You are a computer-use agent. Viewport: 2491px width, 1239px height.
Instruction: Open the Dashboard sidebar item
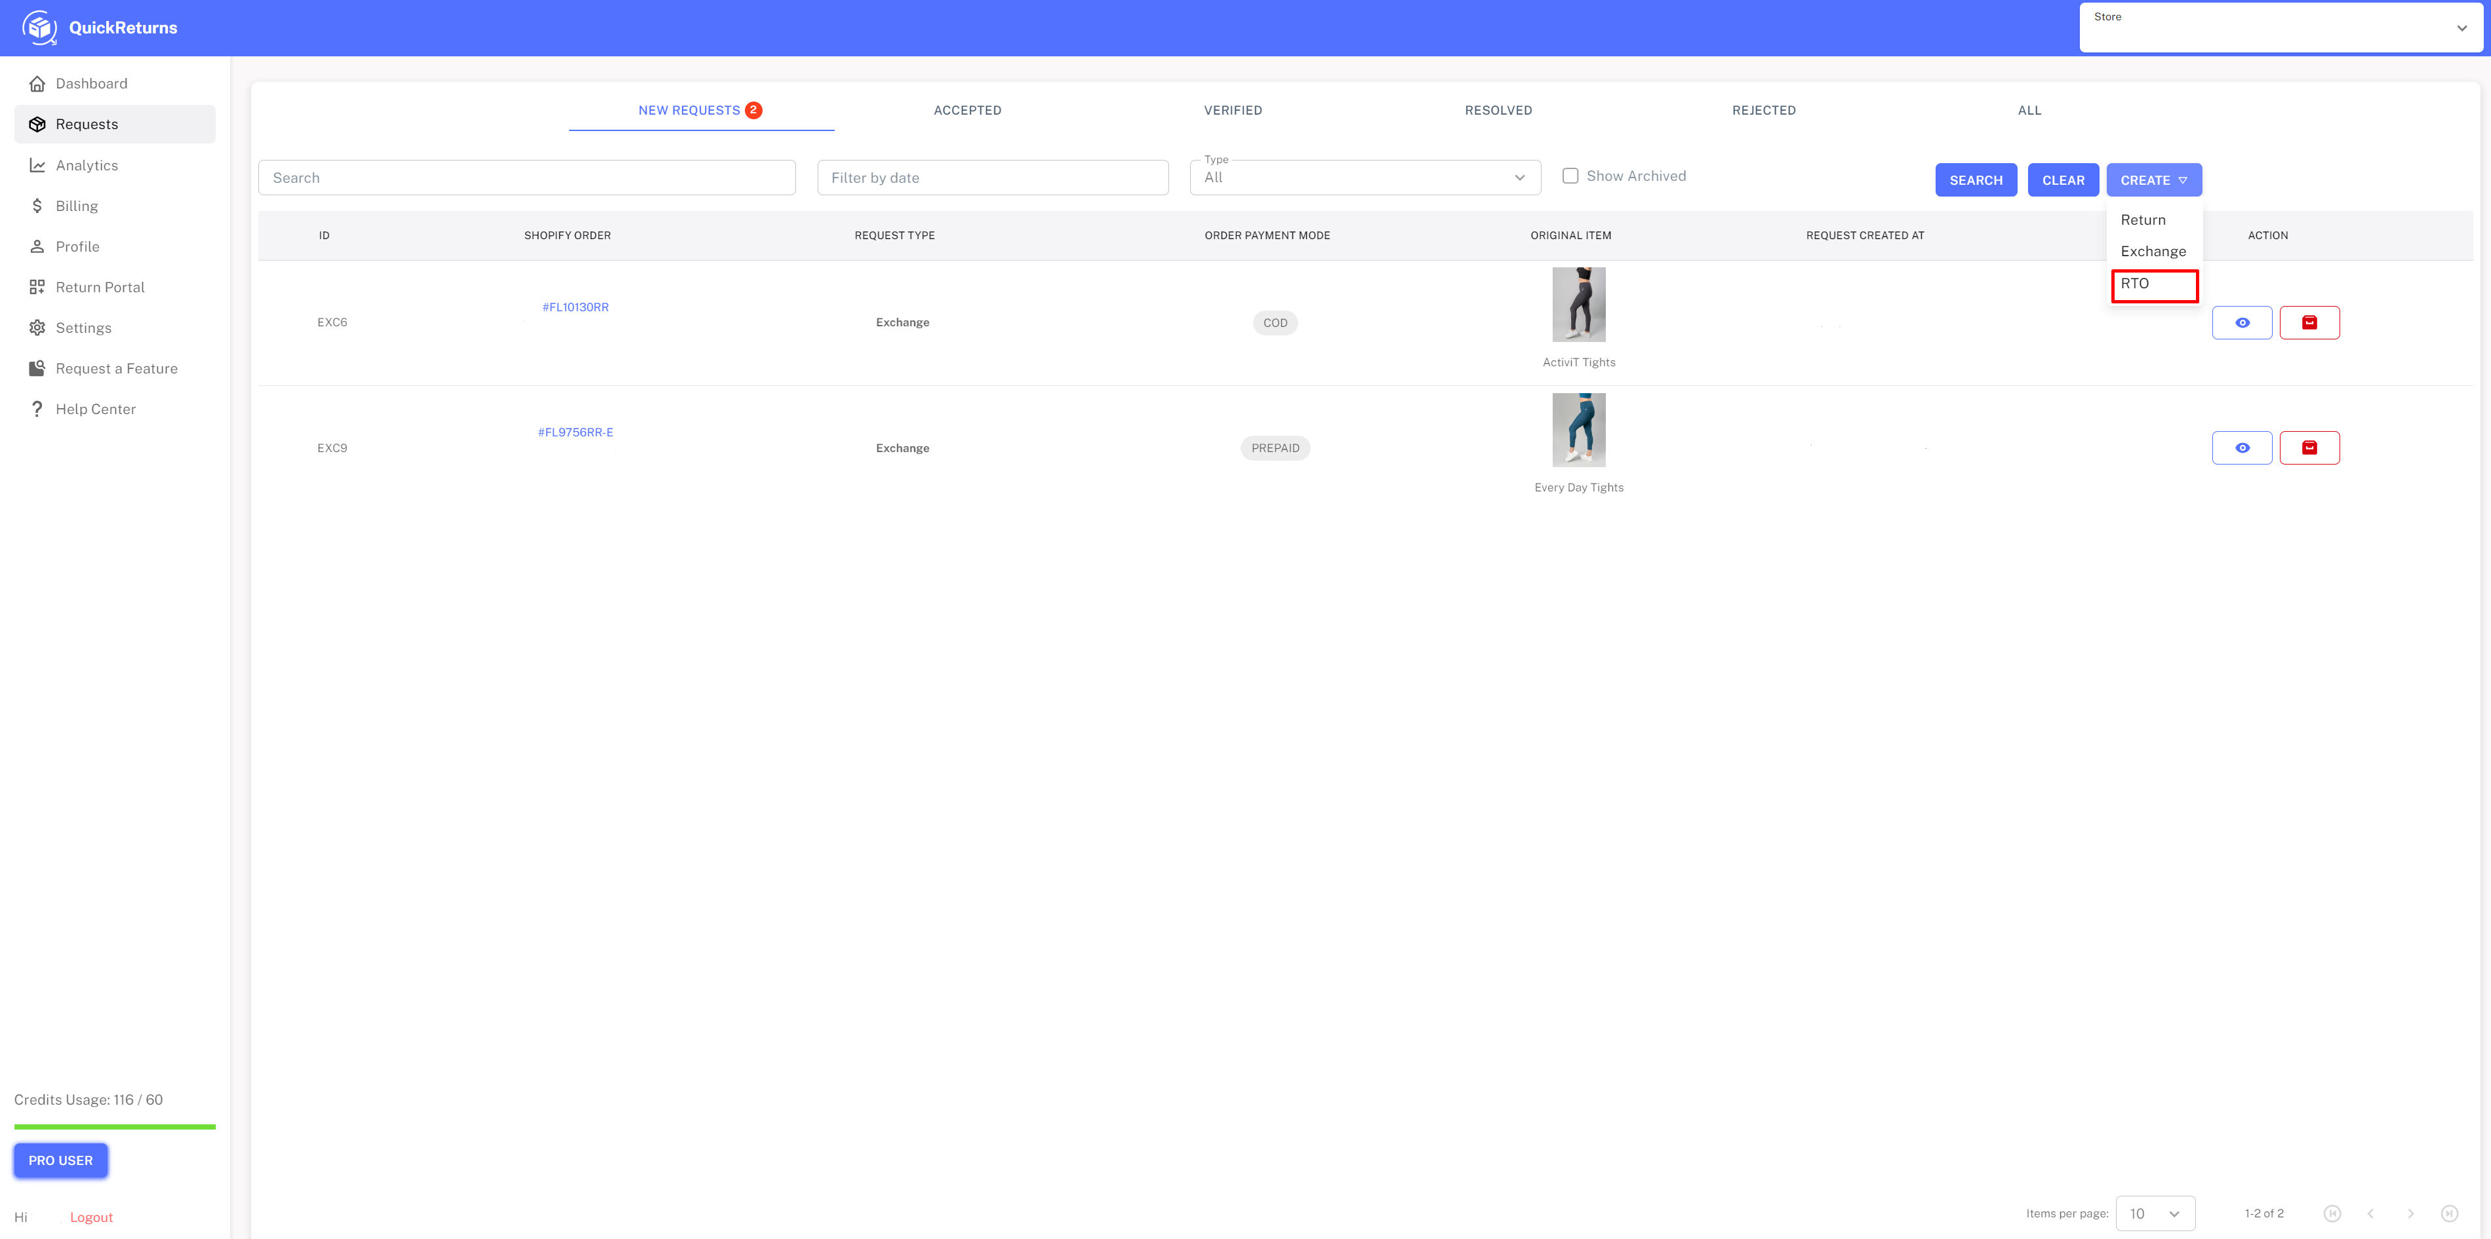point(115,84)
